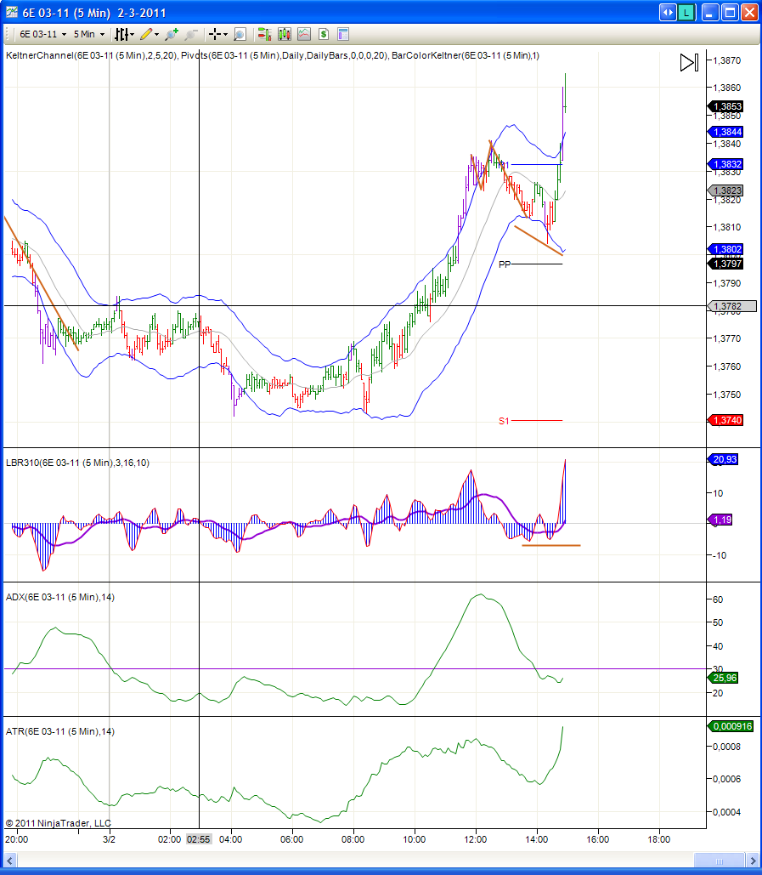
Task: Click the magnifier zoom frame icon
Action: coord(240,34)
